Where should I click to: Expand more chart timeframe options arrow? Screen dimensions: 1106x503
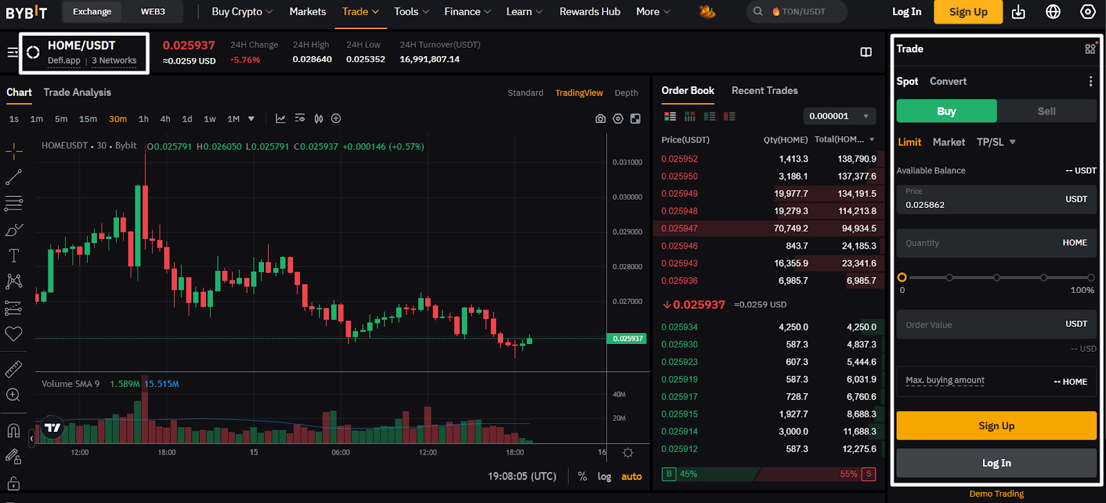tap(251, 119)
